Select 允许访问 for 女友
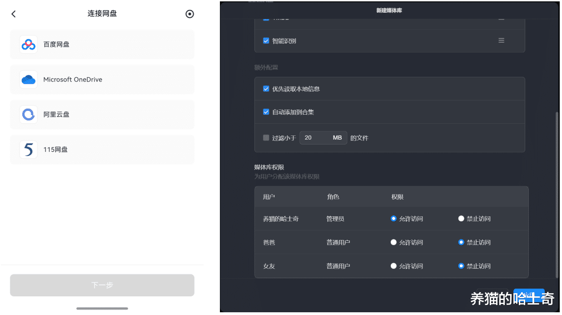Viewport: 562px width, 315px height. (393, 266)
